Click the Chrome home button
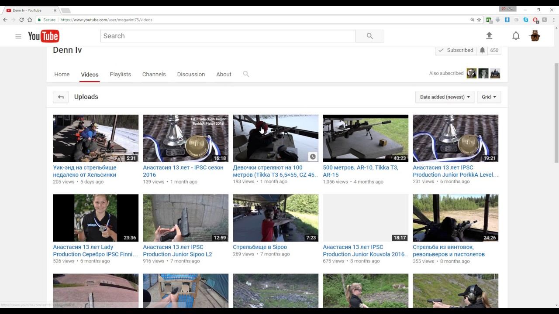 point(30,20)
